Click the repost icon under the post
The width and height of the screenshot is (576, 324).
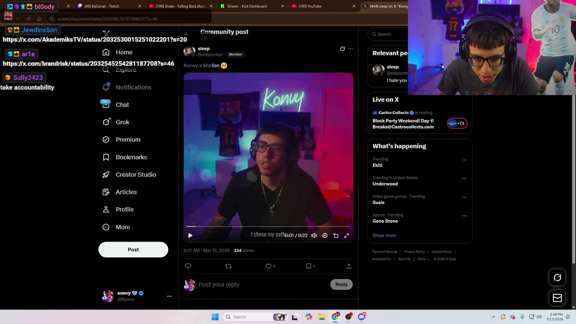click(x=228, y=266)
